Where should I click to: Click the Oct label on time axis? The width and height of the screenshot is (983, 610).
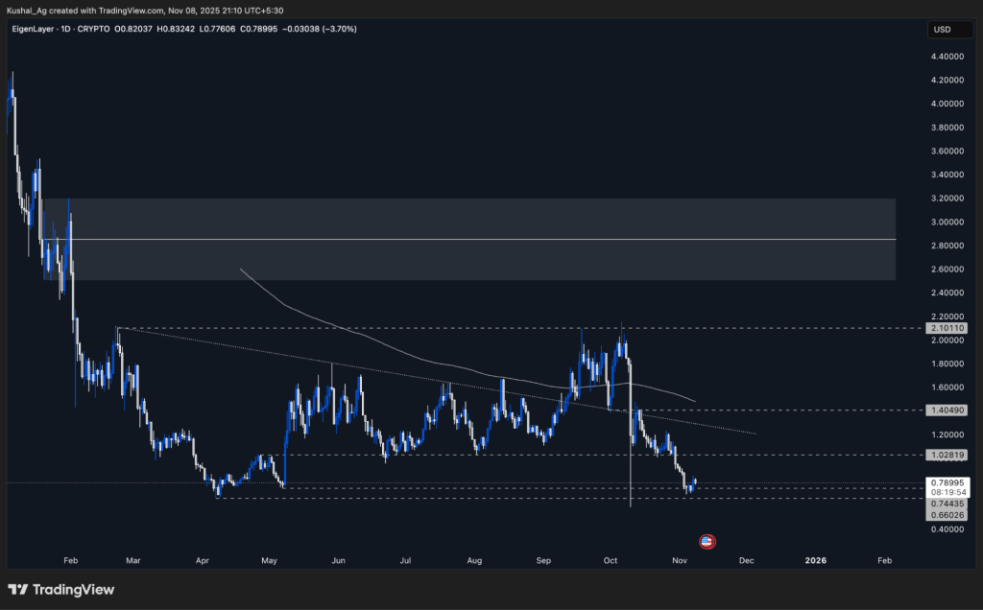tap(611, 560)
